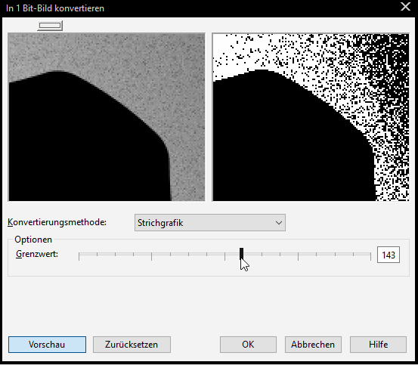
Task: Click the Grenzwert value field showing 143
Action: pos(389,255)
